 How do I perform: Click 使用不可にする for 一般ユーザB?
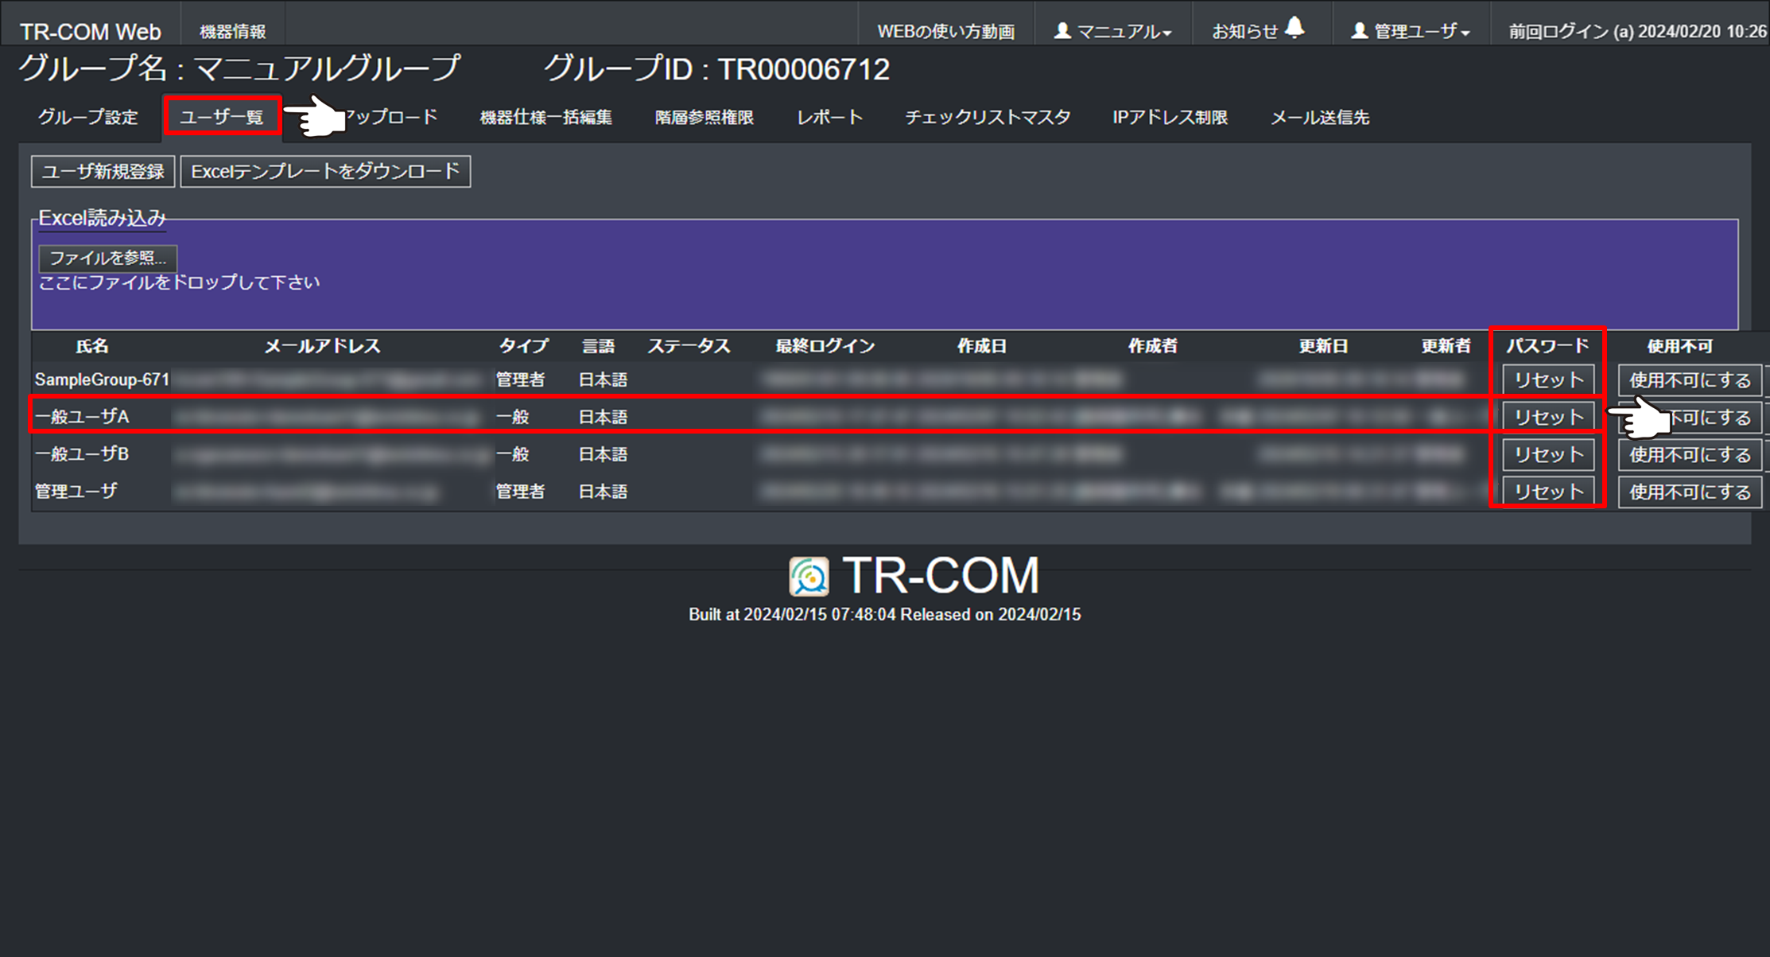click(1690, 454)
